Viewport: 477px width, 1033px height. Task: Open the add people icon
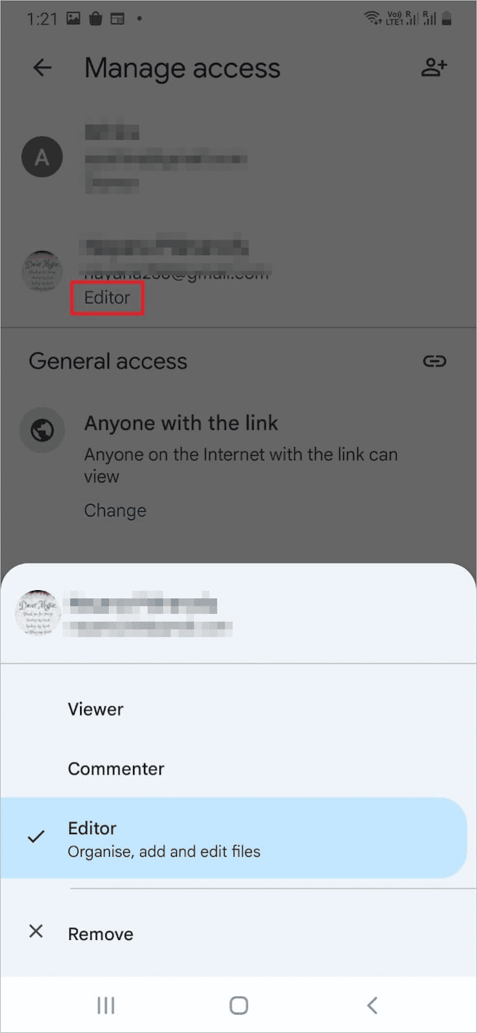pyautogui.click(x=434, y=67)
